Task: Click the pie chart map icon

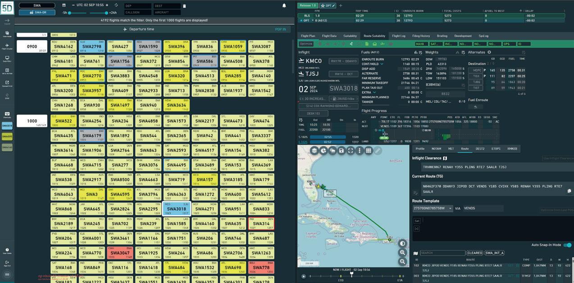Action: (x=323, y=151)
